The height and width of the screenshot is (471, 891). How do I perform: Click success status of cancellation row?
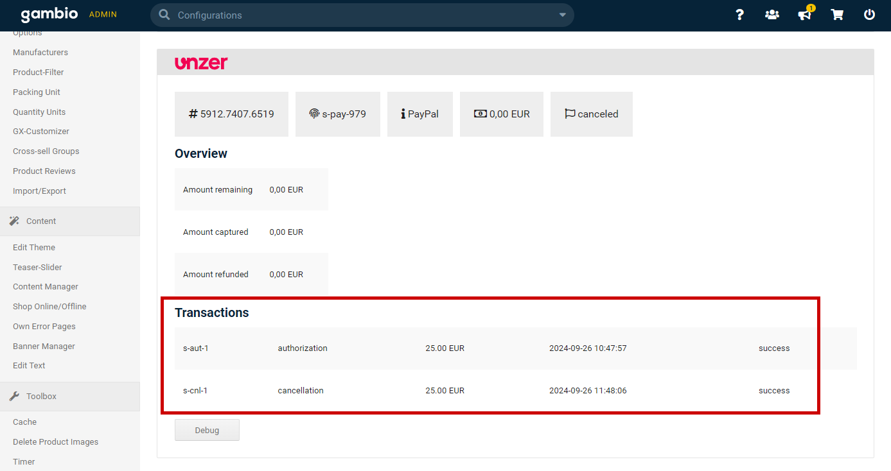(x=774, y=391)
